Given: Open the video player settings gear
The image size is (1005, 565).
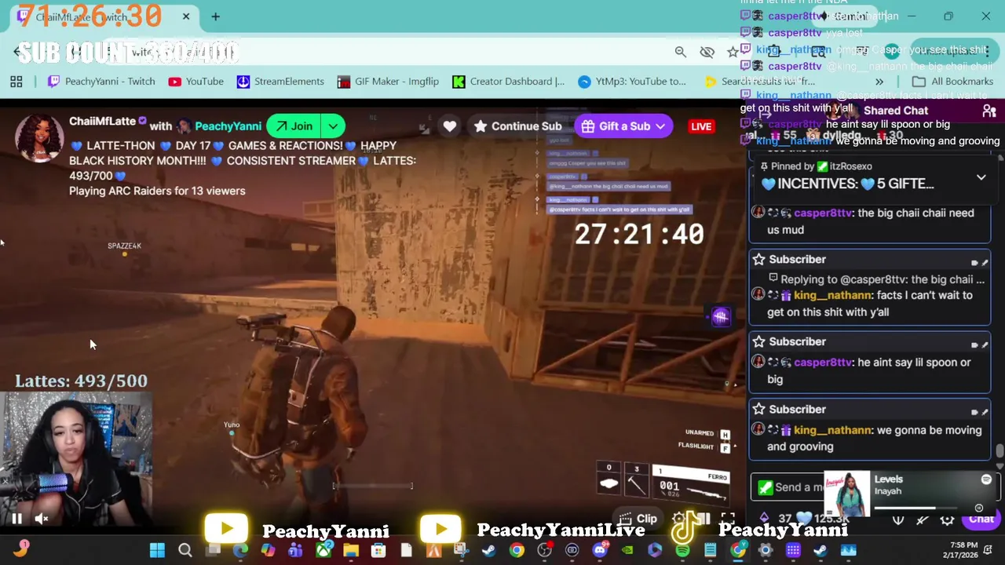Looking at the screenshot, I should [678, 518].
